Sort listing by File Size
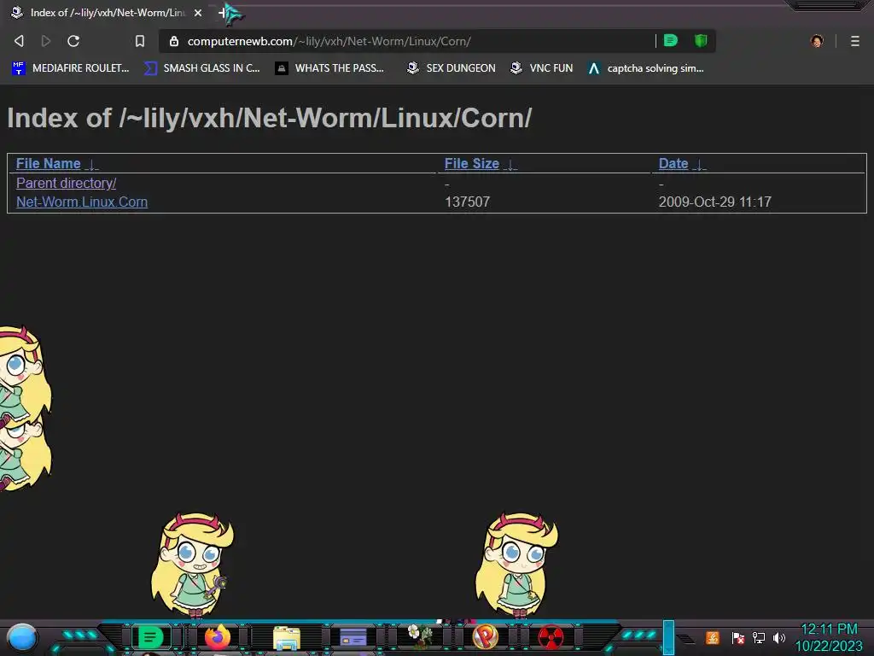Image resolution: width=874 pixels, height=656 pixels. click(471, 163)
